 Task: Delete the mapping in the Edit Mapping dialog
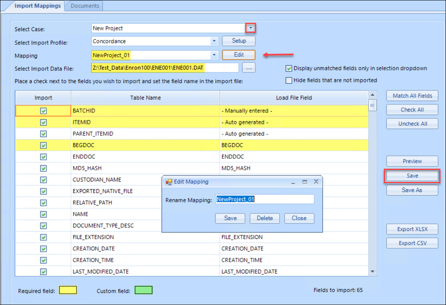pyautogui.click(x=264, y=218)
